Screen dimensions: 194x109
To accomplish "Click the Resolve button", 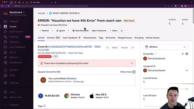I will (x=44, y=31).
